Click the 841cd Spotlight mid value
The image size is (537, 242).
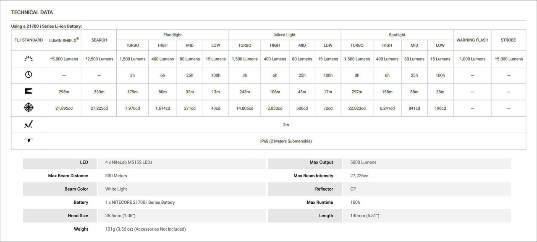414,108
